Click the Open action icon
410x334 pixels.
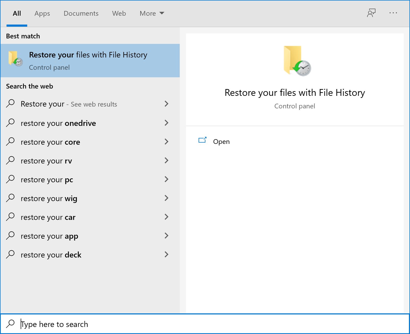pyautogui.click(x=203, y=140)
